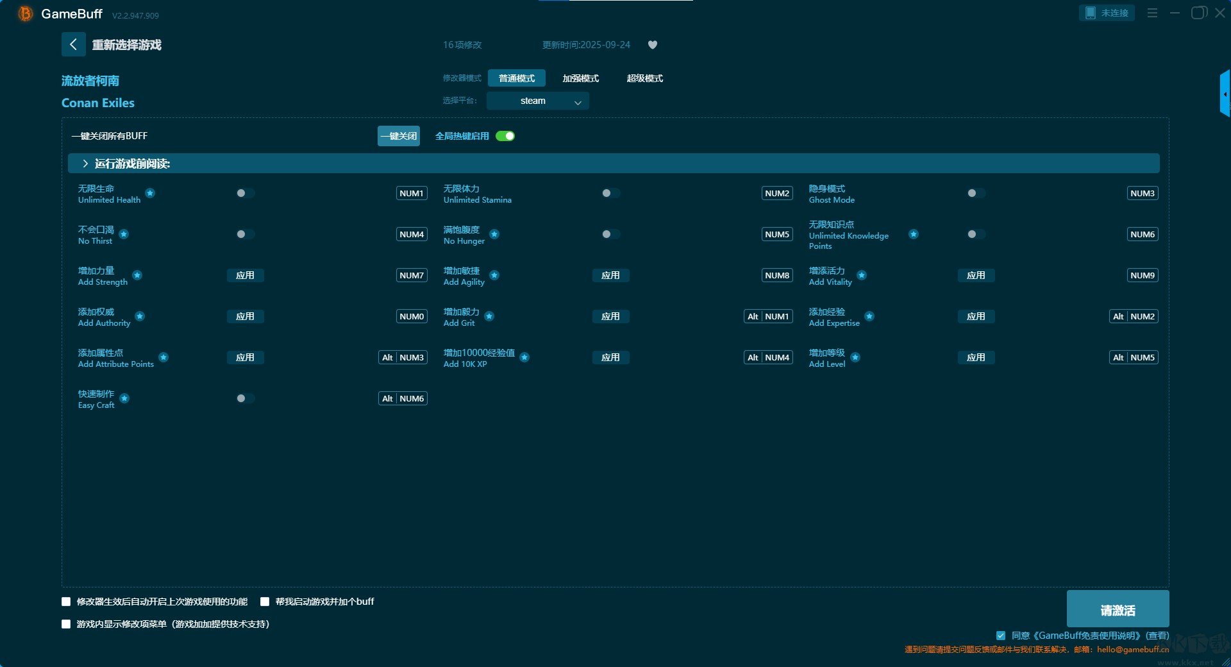Screen dimensions: 1231x667
Task: Click the star icon next to Easy Craft
Action: (124, 398)
